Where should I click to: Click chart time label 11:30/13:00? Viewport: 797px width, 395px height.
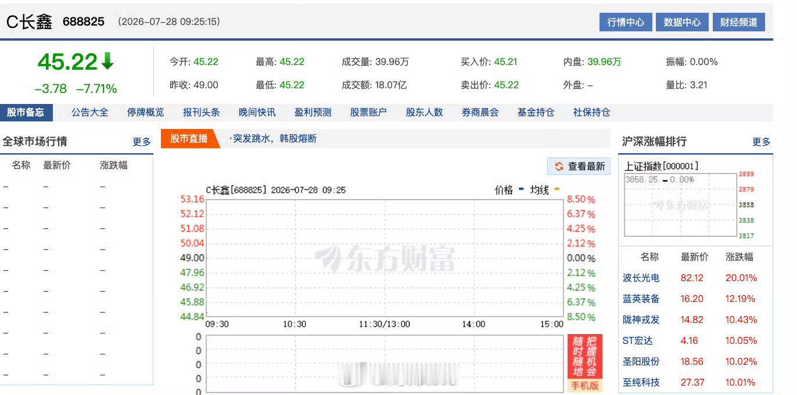pos(385,324)
